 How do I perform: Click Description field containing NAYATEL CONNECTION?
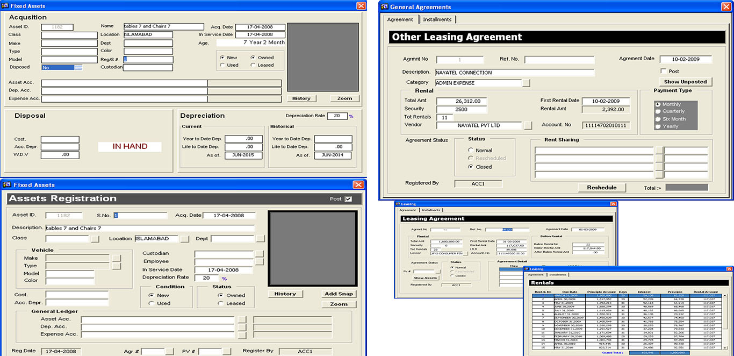(x=514, y=73)
